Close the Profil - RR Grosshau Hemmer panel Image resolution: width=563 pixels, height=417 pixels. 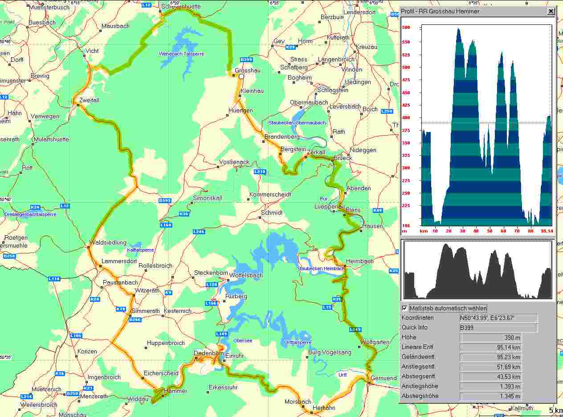click(551, 11)
